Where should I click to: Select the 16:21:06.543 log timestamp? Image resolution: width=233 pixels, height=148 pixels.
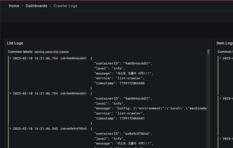[35, 129]
